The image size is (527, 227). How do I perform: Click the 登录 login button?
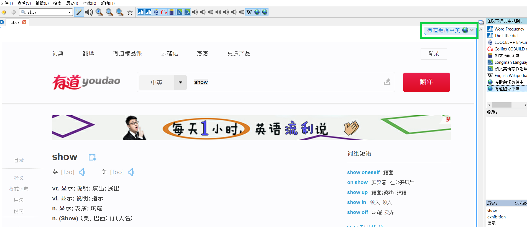(x=434, y=54)
